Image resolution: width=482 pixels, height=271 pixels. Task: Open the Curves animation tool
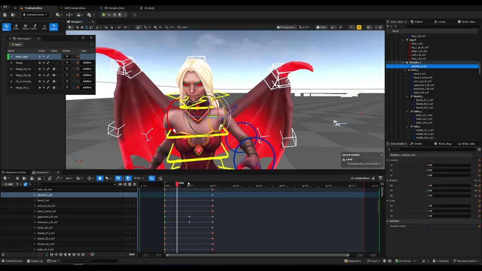(6, 27)
